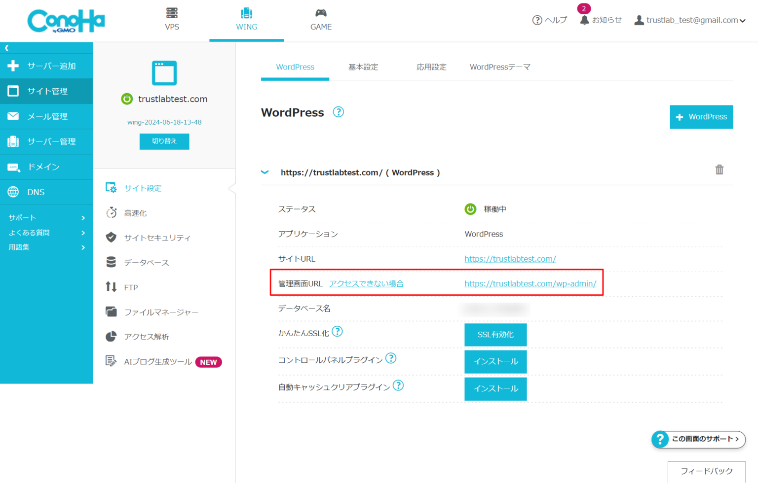This screenshot has width=758, height=483.
Task: Open the DNS sidebar icon
Action: tap(13, 192)
